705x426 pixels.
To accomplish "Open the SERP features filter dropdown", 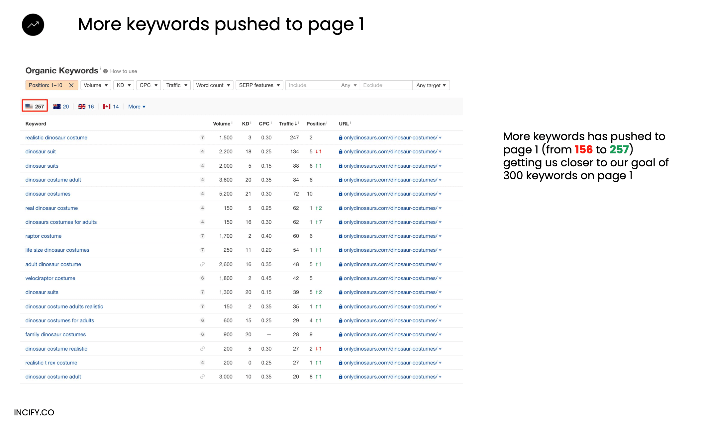I will click(259, 85).
